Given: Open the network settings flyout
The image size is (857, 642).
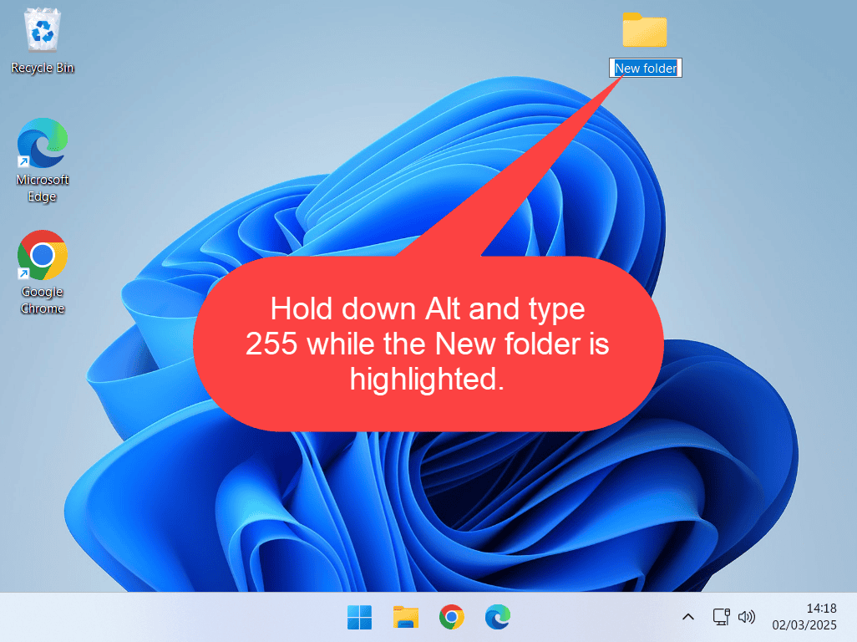Looking at the screenshot, I should 720,617.
